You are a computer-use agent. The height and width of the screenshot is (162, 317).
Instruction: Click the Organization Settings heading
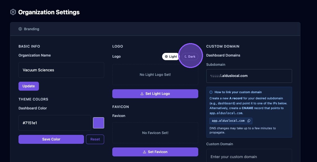[49, 12]
